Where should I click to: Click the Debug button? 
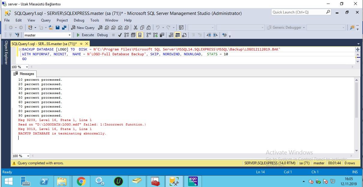[102, 35]
